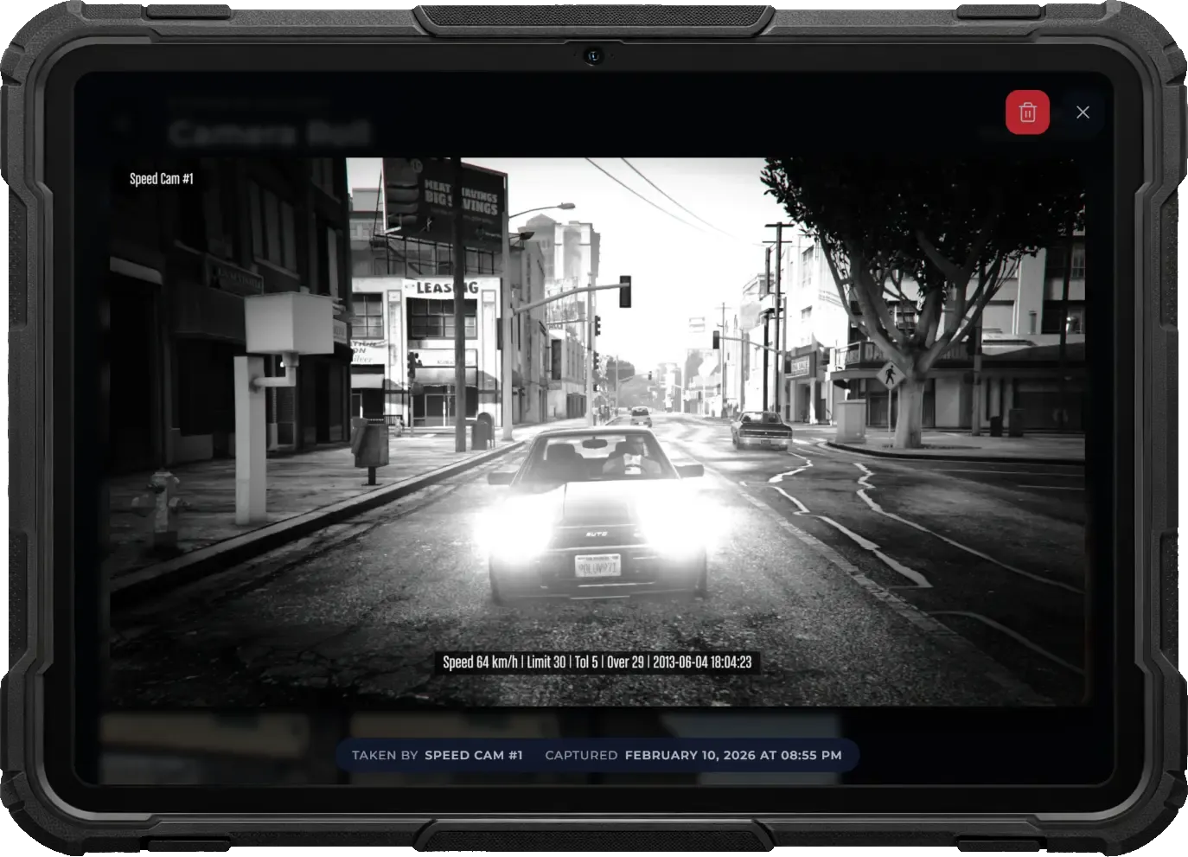Viewport: 1188px width, 857px height.
Task: Close the photo viewer with the X
Action: pyautogui.click(x=1083, y=112)
